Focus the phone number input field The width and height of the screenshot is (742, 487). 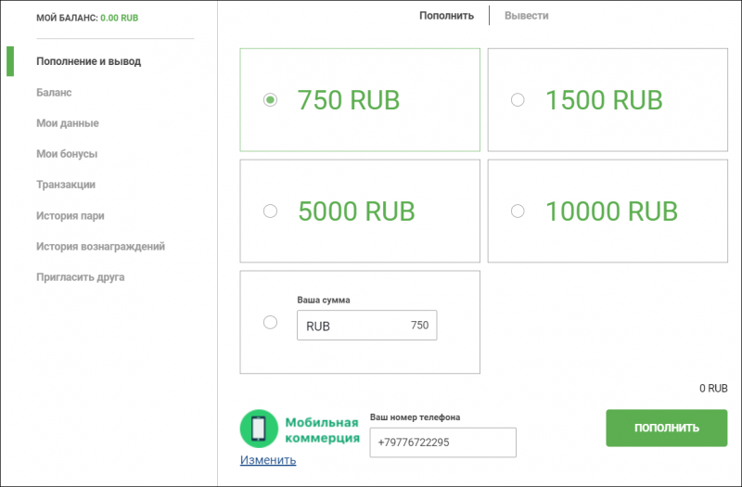click(443, 442)
